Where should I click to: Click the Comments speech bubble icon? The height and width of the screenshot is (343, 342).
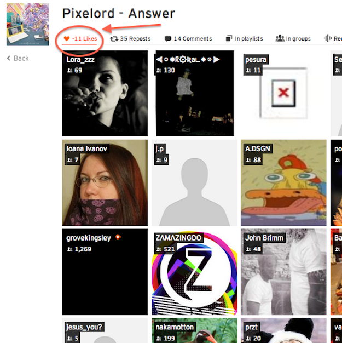coord(167,39)
